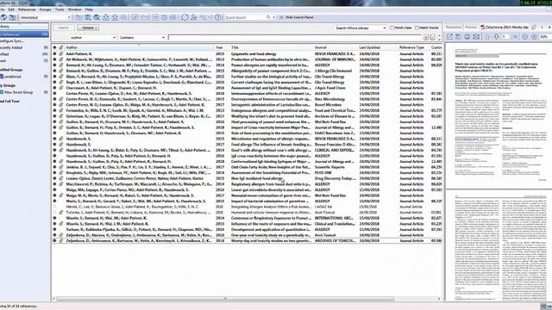Select the Integrated Library mode icon
This screenshot has height=310, width=552.
(13, 17)
